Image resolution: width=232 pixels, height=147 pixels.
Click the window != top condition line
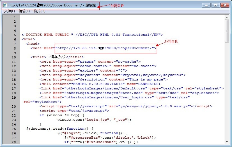click(62, 115)
